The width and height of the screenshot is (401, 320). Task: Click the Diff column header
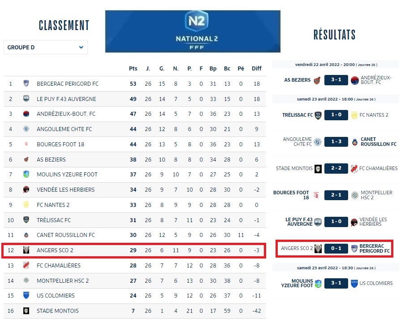pos(256,69)
